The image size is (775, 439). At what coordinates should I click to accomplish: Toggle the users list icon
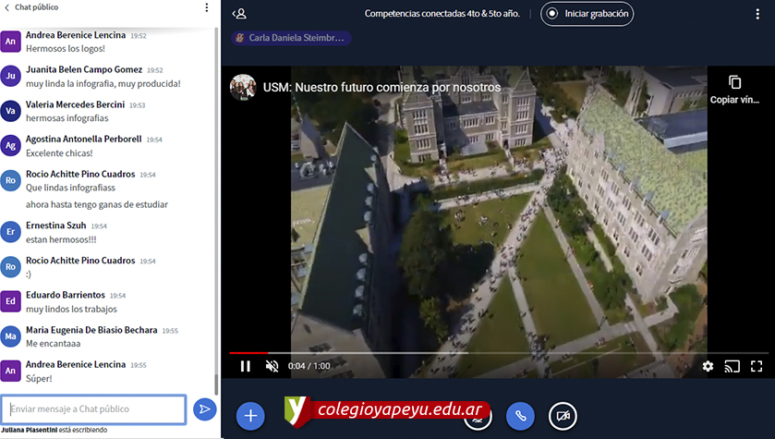(x=239, y=13)
